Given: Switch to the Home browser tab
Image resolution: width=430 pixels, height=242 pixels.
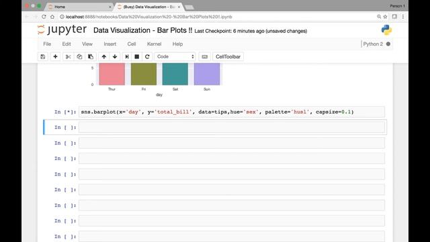Looking at the screenshot, I should [79, 7].
